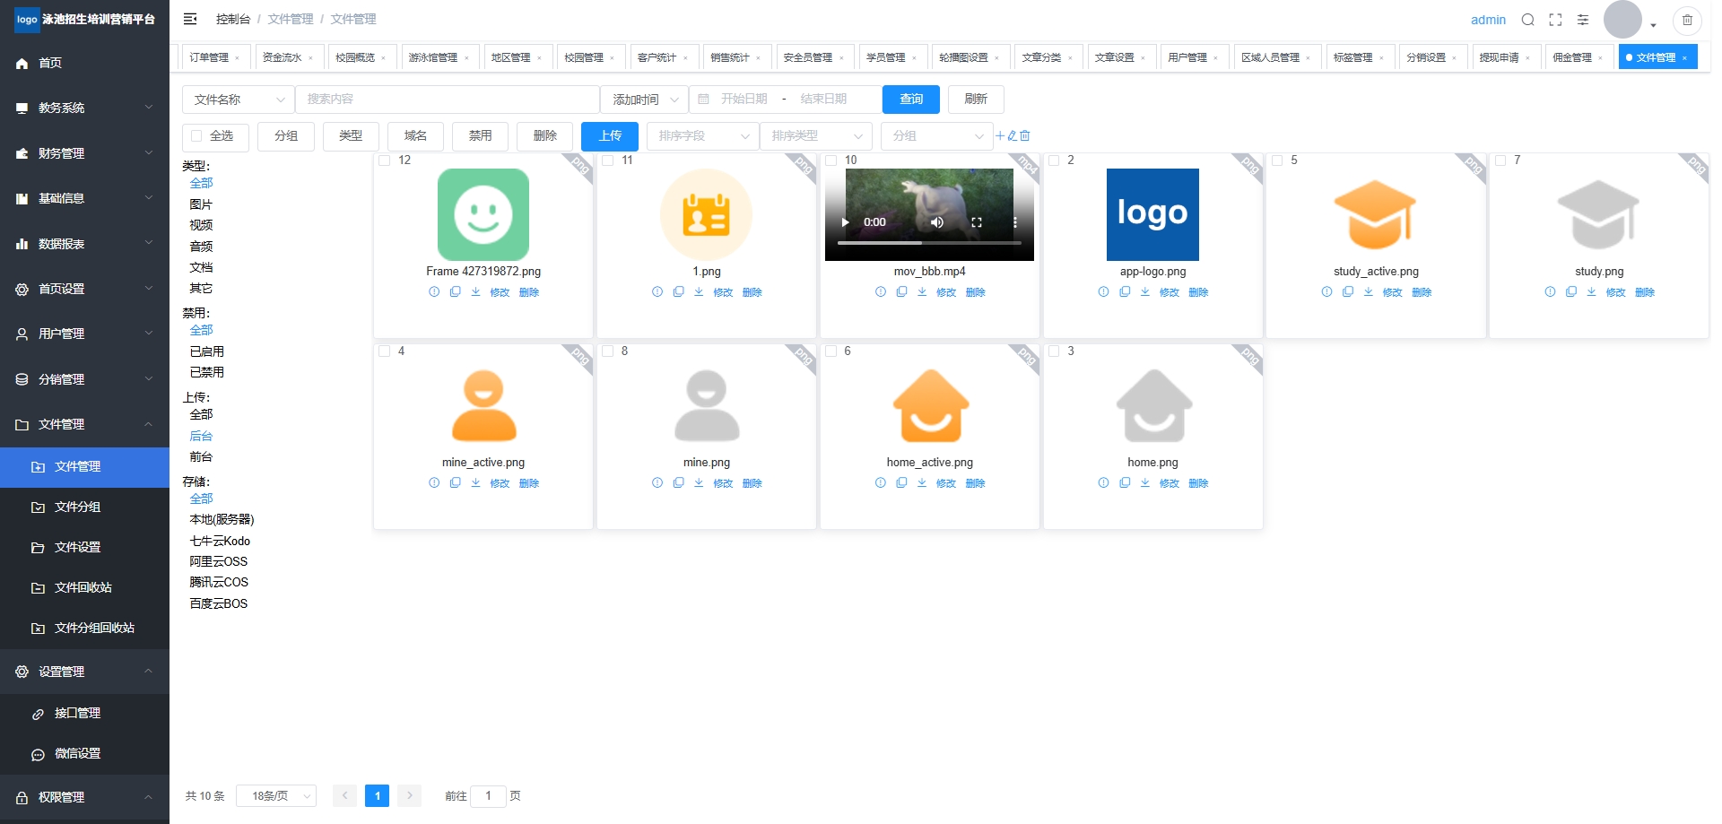Image resolution: width=1722 pixels, height=824 pixels.
Task: Open fullscreen for the mov_bbb.mp4 player
Action: coord(977,222)
